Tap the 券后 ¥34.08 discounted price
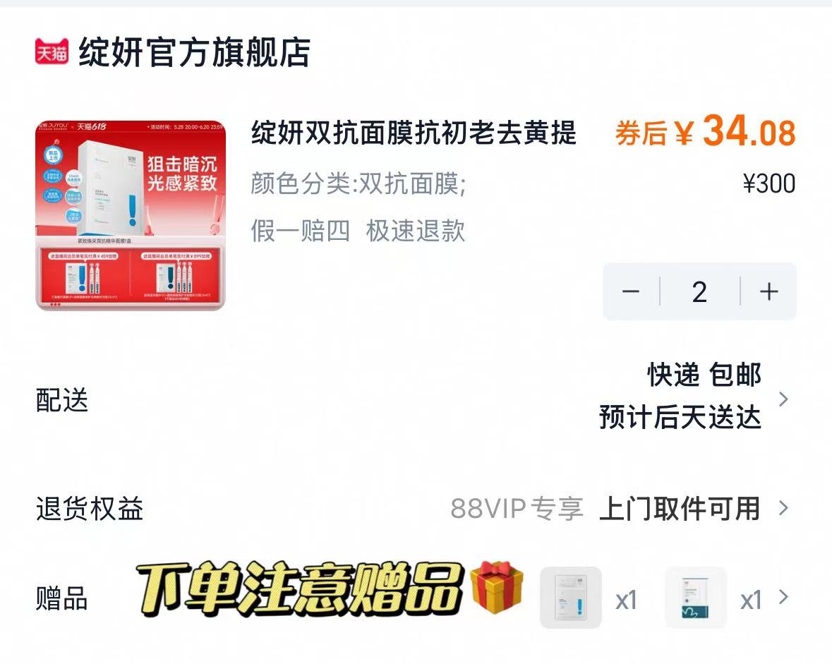Screen dimensions: 832x664 [x=705, y=131]
